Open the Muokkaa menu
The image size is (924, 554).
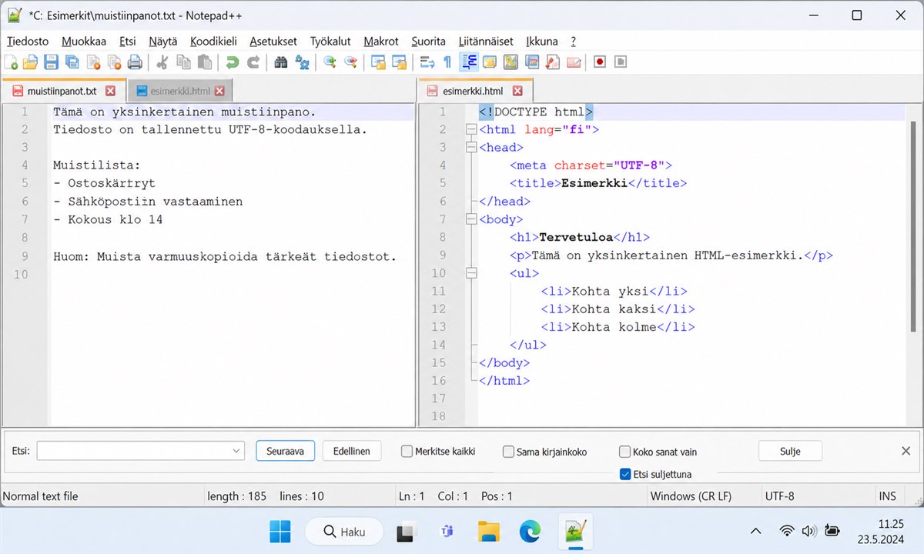[84, 42]
